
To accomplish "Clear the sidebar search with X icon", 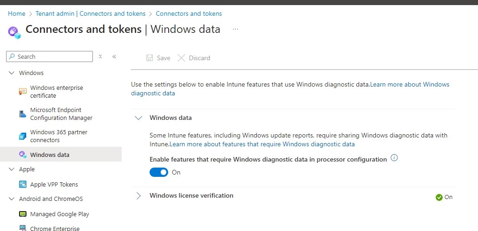I will pyautogui.click(x=100, y=56).
